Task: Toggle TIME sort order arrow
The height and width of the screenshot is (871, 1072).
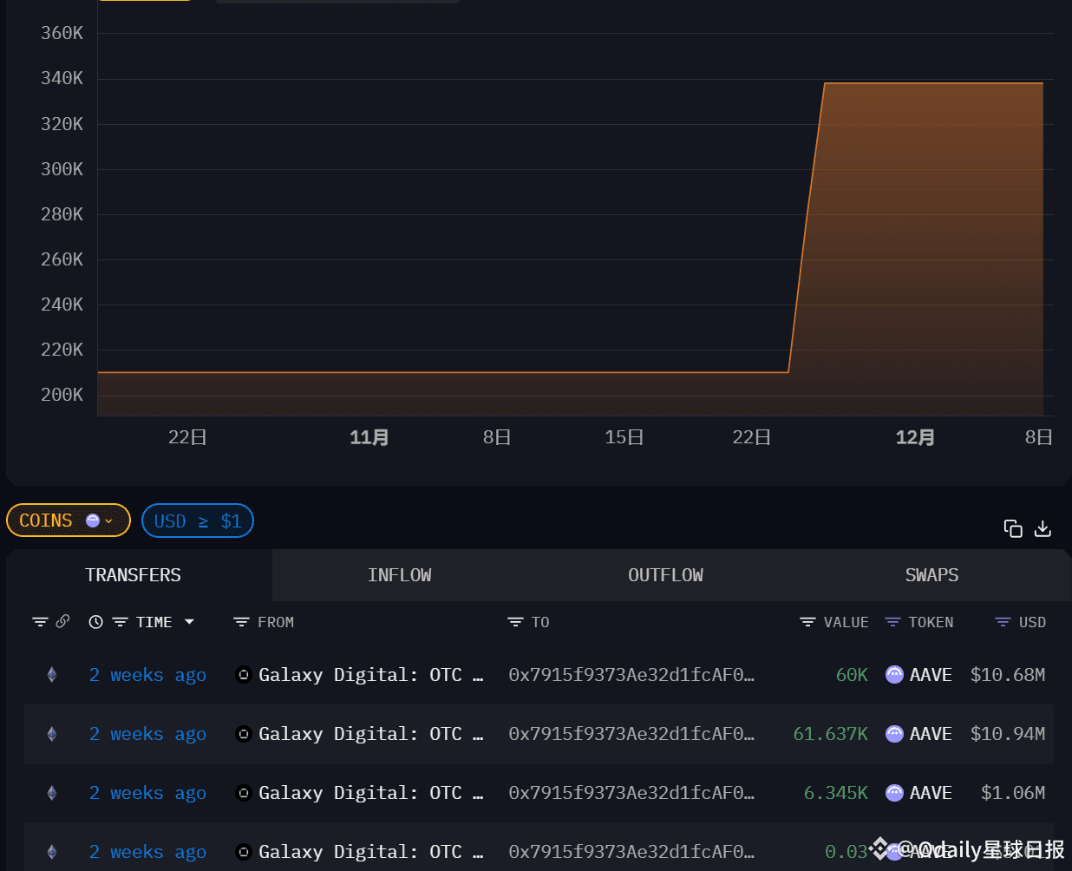Action: [189, 622]
